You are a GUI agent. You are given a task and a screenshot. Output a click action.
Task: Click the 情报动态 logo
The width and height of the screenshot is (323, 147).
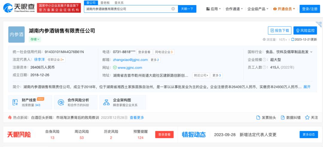point(194,135)
